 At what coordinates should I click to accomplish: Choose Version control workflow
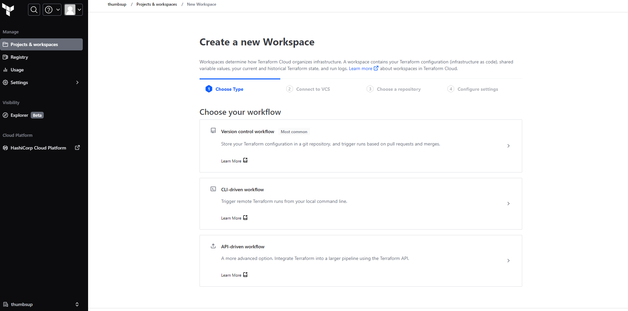coord(361,146)
